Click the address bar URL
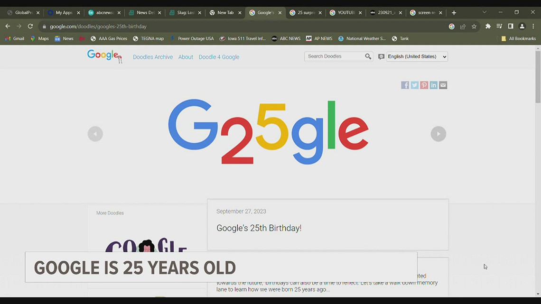The height and width of the screenshot is (304, 541). (98, 27)
